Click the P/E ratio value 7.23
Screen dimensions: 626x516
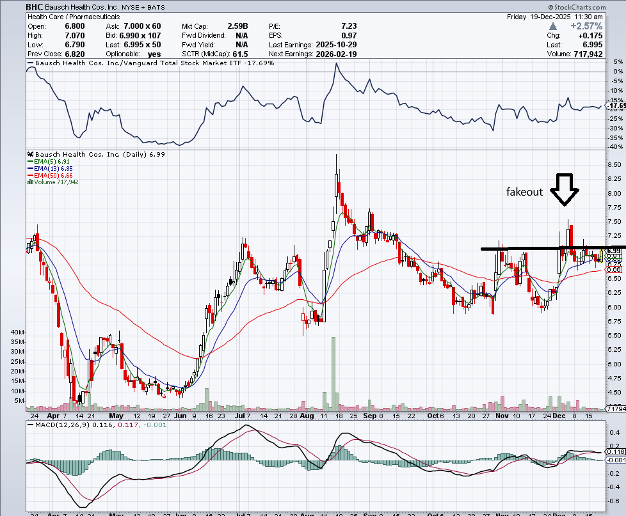(x=349, y=26)
